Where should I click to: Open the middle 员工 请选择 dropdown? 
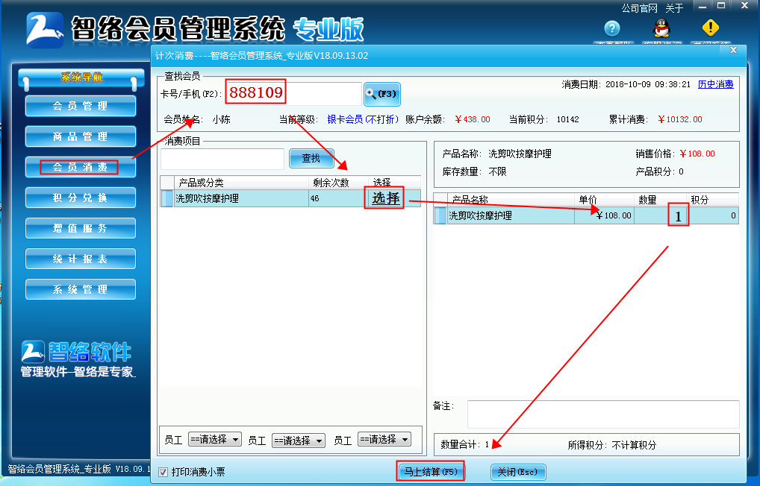tap(300, 440)
